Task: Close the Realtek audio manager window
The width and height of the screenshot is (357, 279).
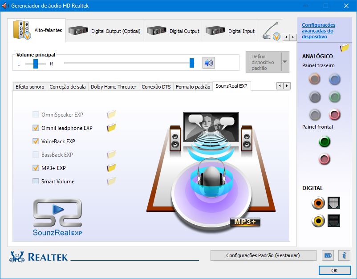Action: click(346, 6)
